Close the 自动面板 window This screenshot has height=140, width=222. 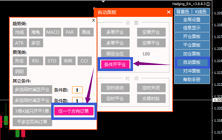click(169, 12)
